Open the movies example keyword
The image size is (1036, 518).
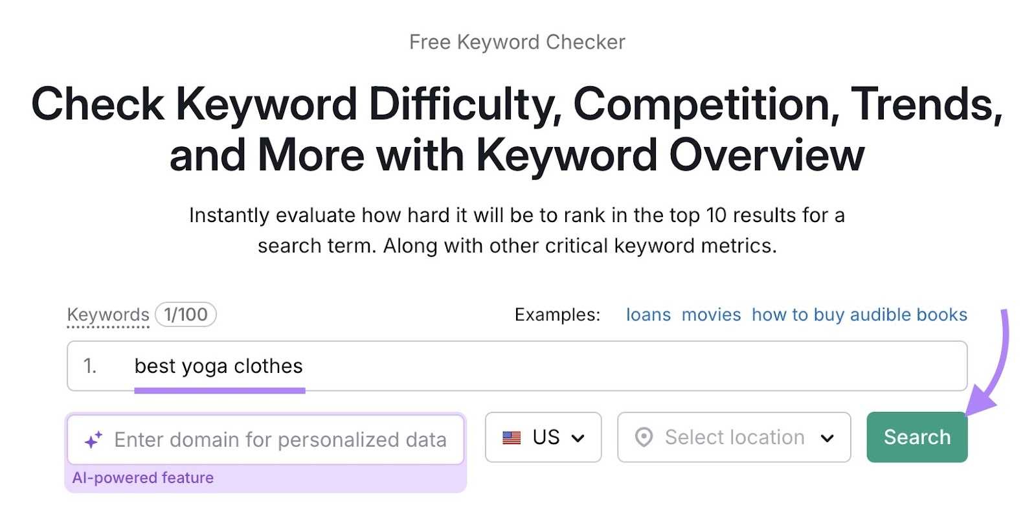(710, 315)
